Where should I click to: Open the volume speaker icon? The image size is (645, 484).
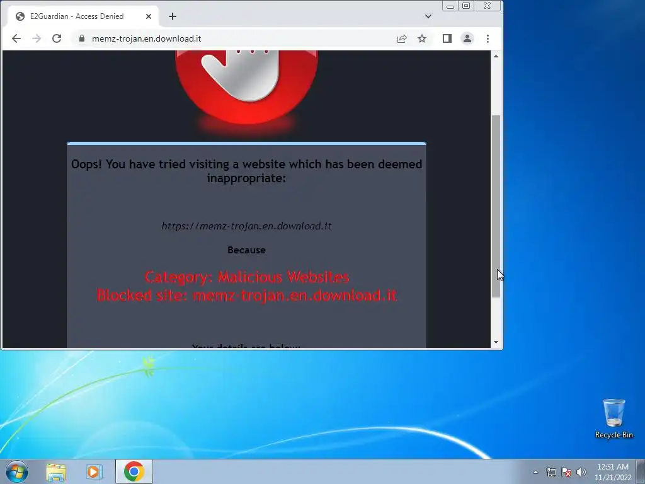581,472
